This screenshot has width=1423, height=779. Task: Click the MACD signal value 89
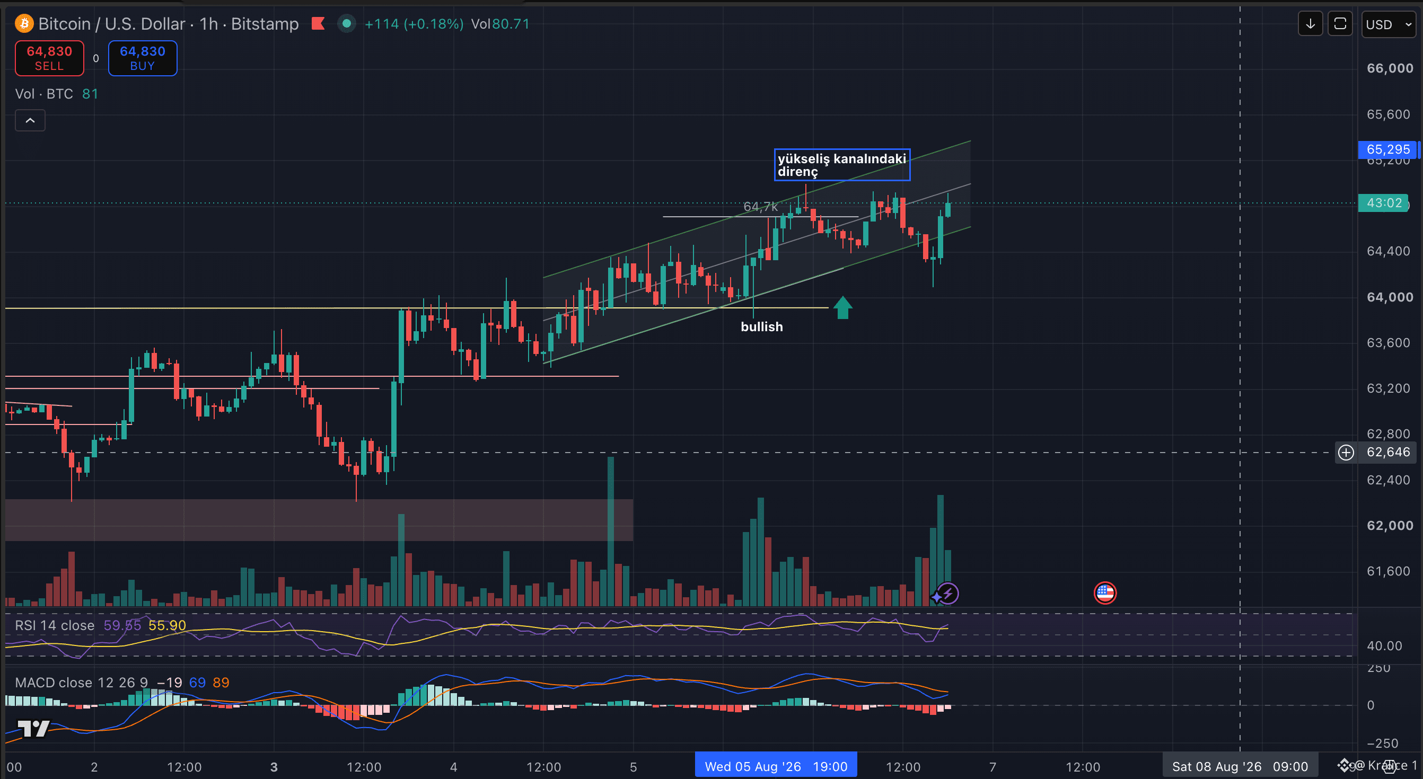click(221, 683)
